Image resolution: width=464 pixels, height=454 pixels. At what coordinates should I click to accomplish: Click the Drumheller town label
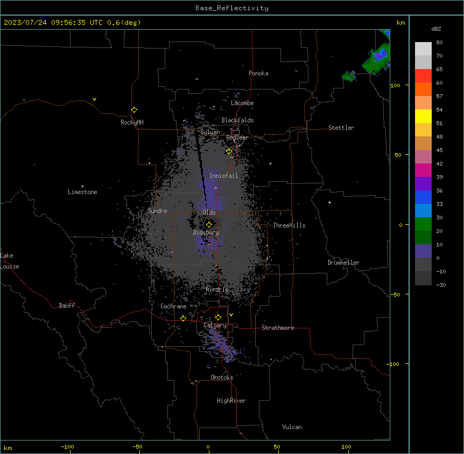coord(343,263)
